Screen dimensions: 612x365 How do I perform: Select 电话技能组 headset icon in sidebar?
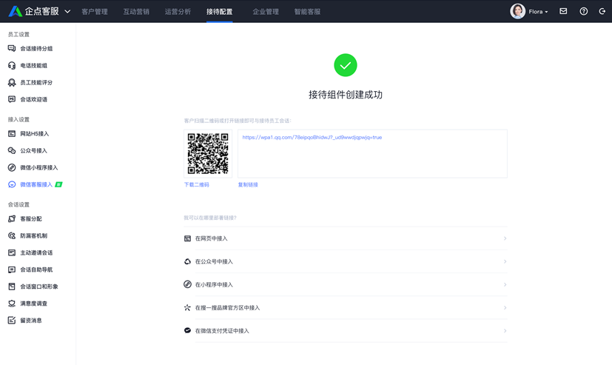pyautogui.click(x=12, y=66)
